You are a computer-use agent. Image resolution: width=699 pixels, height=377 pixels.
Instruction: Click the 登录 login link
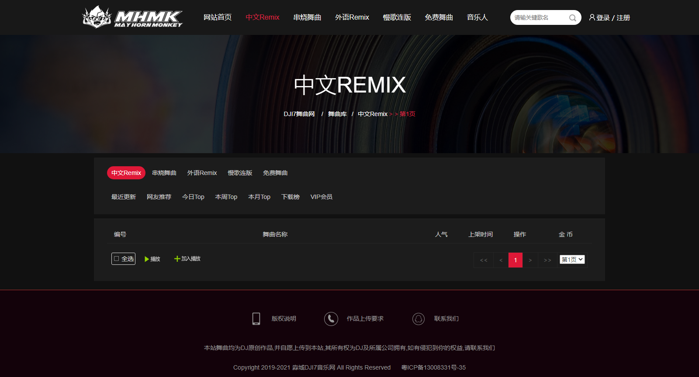(x=603, y=18)
